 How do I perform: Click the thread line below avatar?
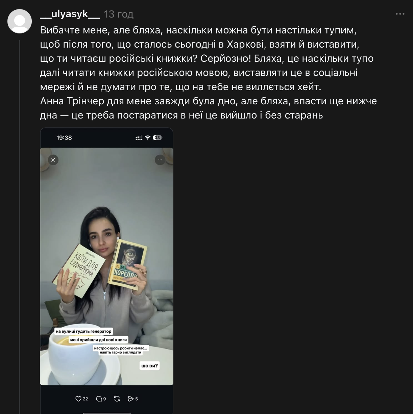20,226
